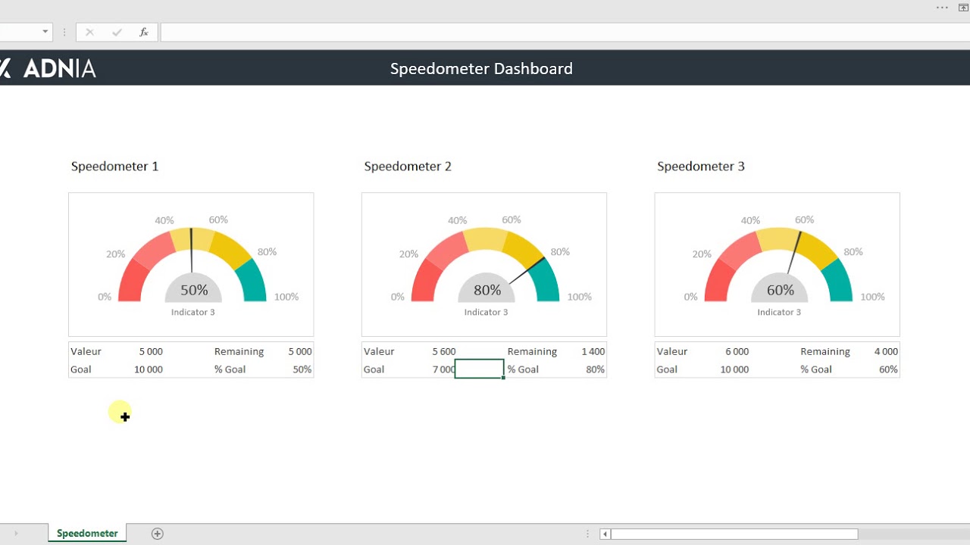Select the selected empty cell beside 7 000
The image size is (970, 545).
[x=479, y=369]
